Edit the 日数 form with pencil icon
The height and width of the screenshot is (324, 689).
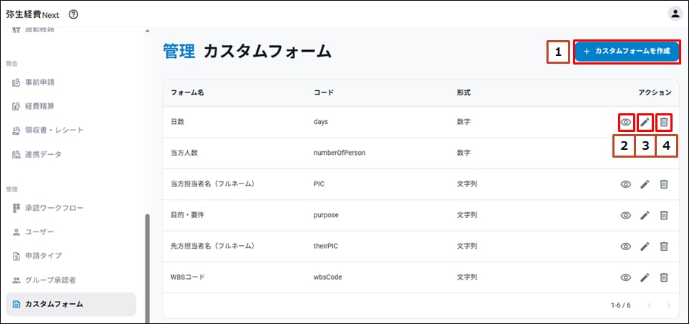tap(645, 123)
